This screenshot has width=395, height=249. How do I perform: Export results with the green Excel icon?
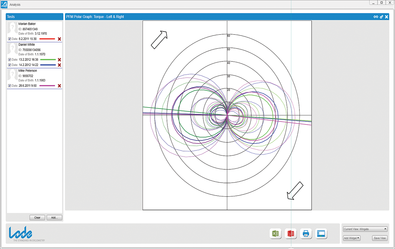coord(275,234)
